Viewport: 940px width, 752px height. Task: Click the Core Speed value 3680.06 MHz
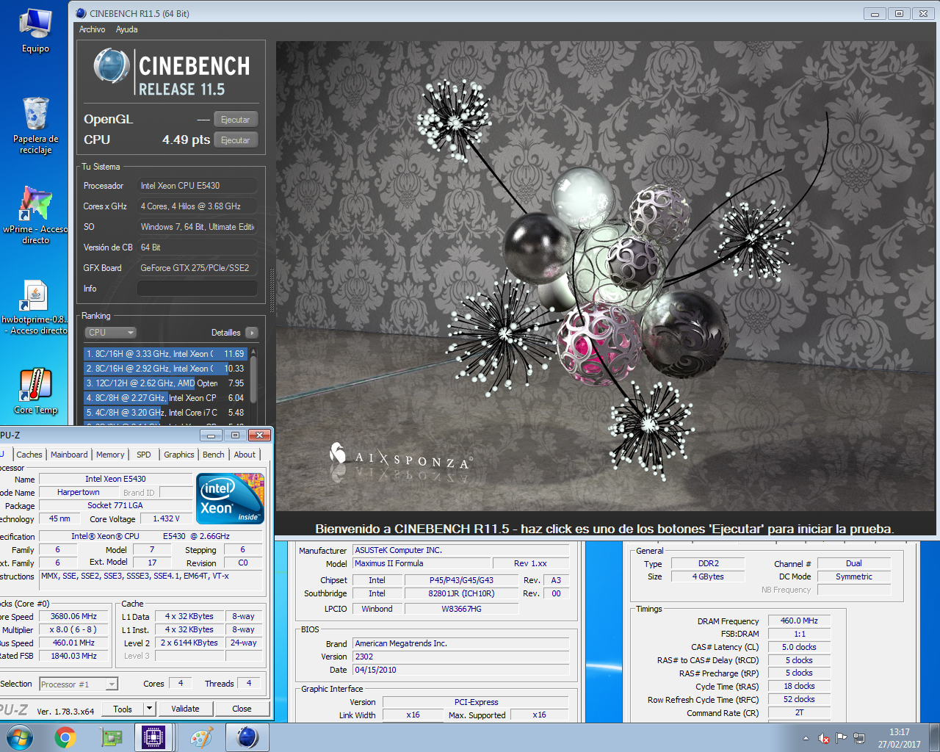point(73,617)
